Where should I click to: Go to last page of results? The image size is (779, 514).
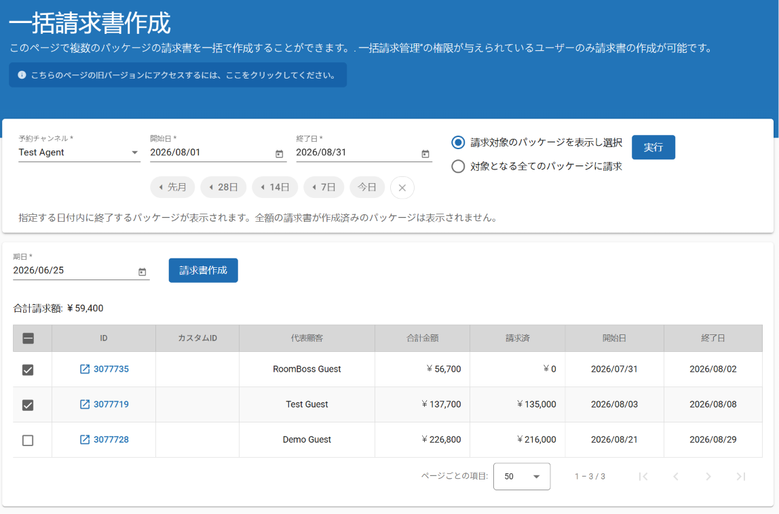click(x=741, y=476)
